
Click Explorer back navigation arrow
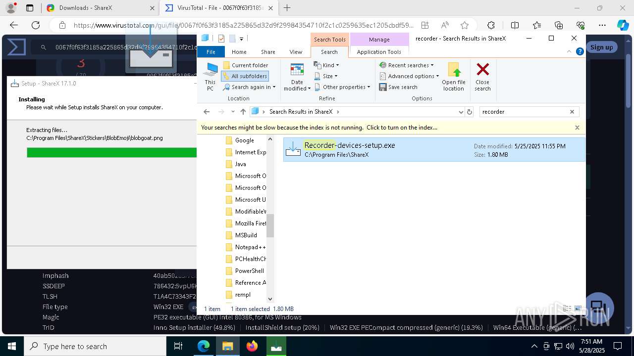pos(207,112)
